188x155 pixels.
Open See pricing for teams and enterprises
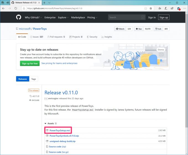[x=59, y=63]
